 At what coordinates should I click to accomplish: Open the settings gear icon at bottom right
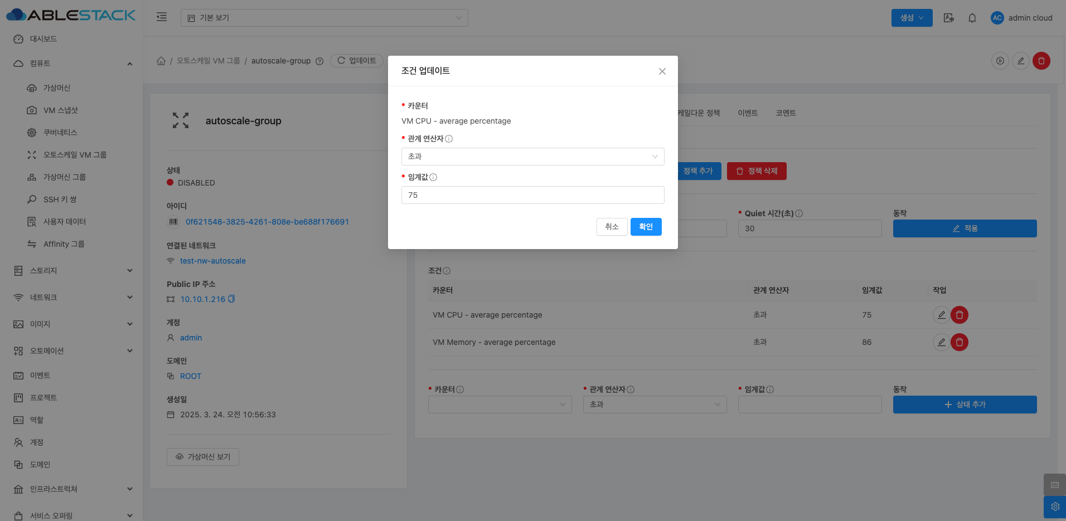coord(1054,507)
